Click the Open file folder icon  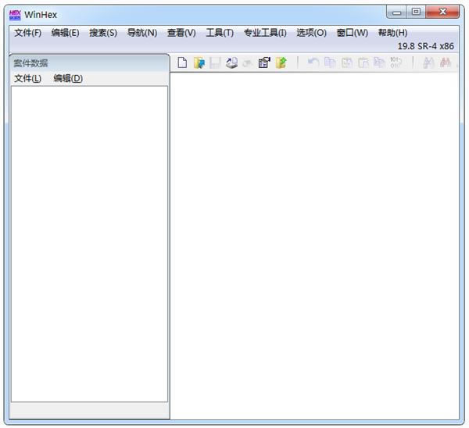pos(199,62)
